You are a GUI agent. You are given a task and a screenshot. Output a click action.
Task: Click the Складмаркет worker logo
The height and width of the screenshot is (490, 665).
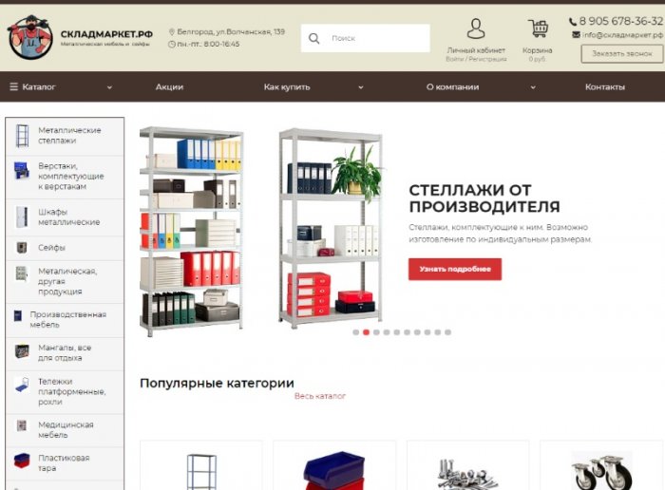30,37
